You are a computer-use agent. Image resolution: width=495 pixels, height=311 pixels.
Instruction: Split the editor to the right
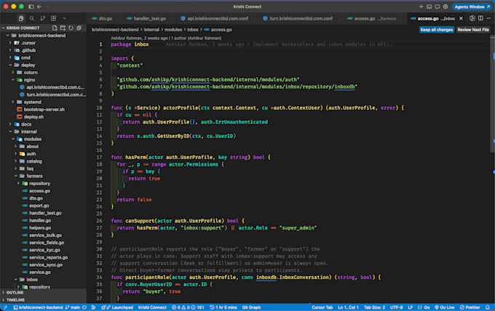(x=480, y=19)
